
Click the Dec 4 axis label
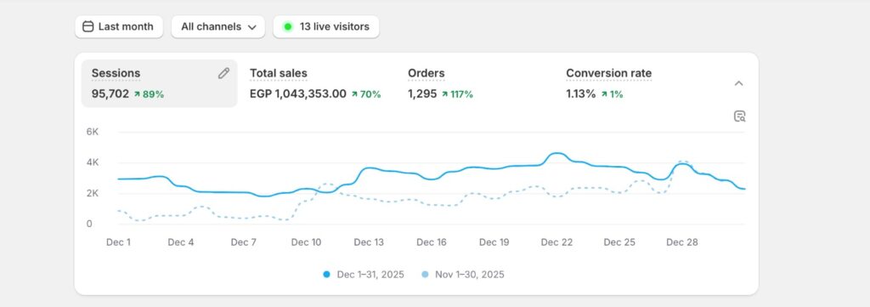coord(181,242)
